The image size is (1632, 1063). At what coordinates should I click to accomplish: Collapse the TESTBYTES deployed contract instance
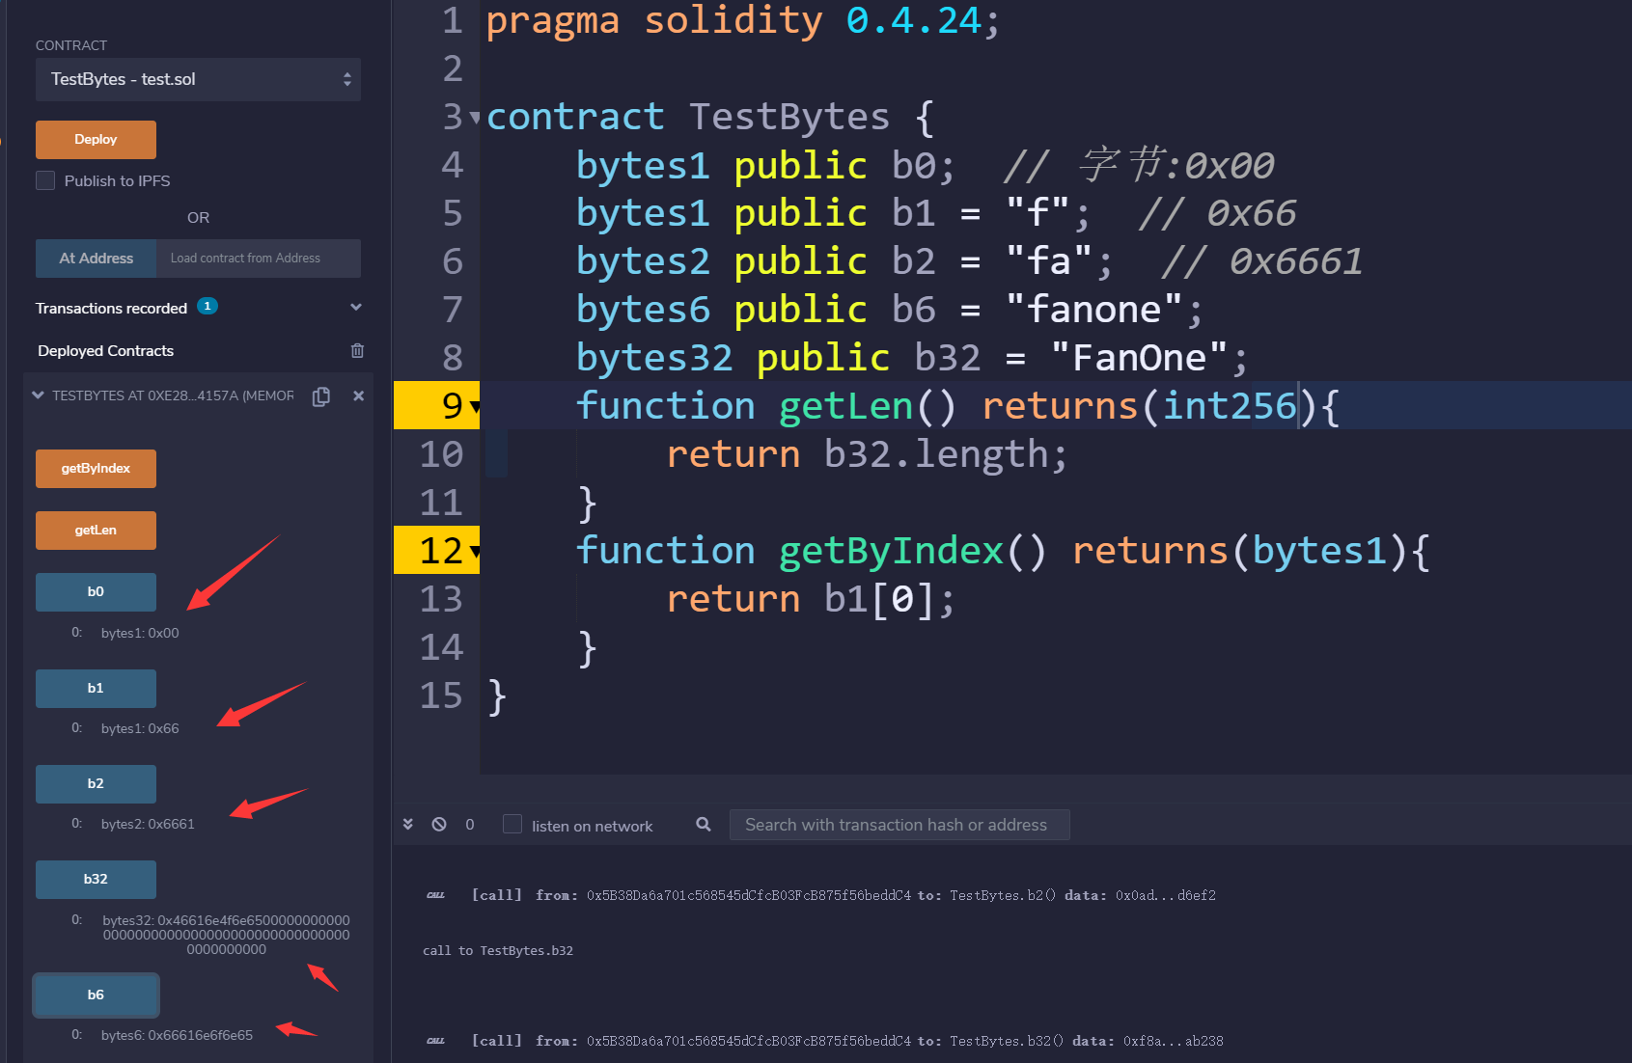coord(38,395)
